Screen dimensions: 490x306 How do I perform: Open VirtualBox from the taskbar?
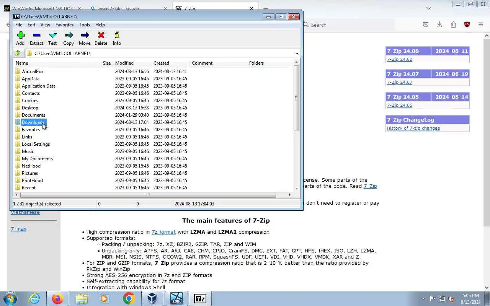pyautogui.click(x=152, y=298)
